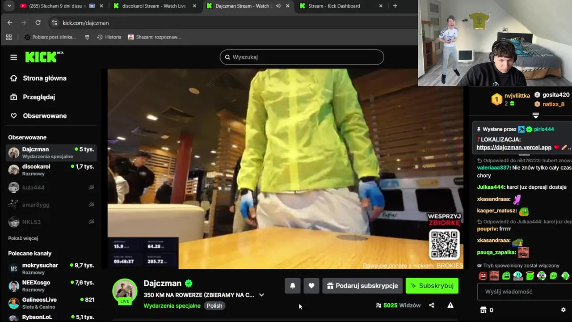Click the address bar URL
Image resolution: width=572 pixels, height=322 pixels.
tap(85, 23)
